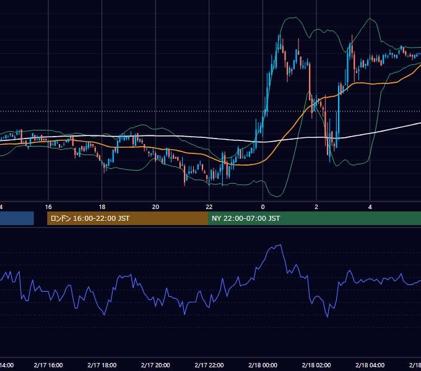Select the NY 22:00-07:00 JST session bar
Viewport: 421px width, 371px height.
315,218
